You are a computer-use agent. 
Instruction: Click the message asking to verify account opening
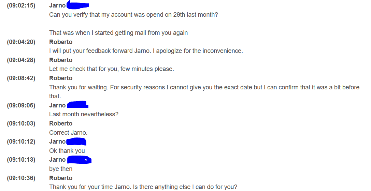click(133, 15)
